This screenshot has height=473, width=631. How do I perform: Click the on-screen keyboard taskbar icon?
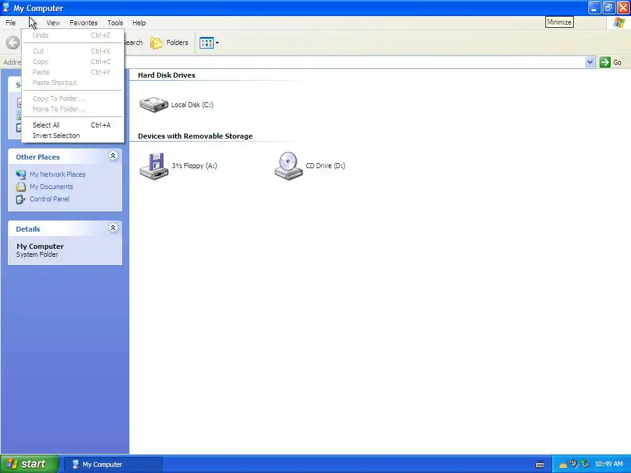click(x=540, y=464)
